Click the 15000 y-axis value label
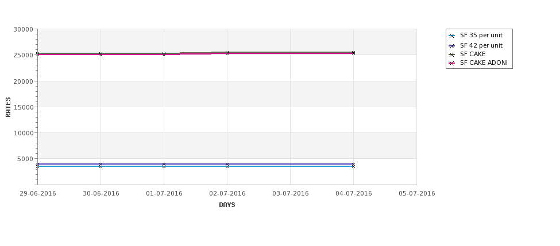Screen dimensions: 560x246 tap(23, 107)
